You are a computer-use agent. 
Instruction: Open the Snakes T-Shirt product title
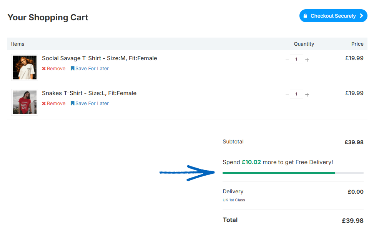89,93
